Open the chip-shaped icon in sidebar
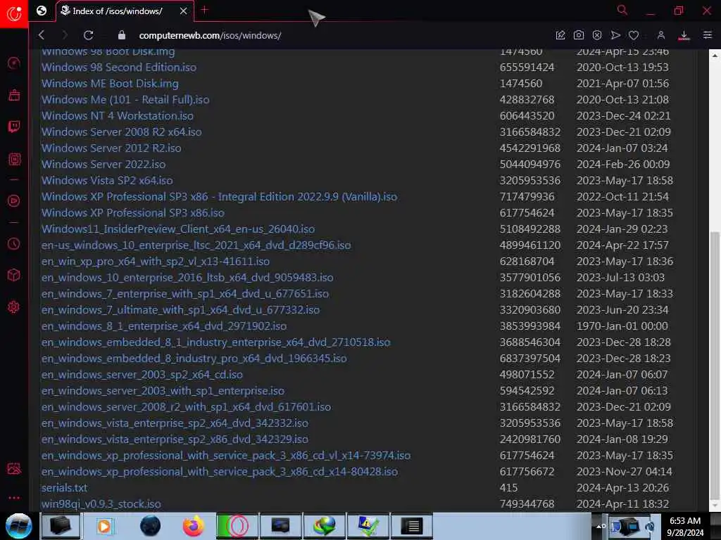 (x=14, y=160)
